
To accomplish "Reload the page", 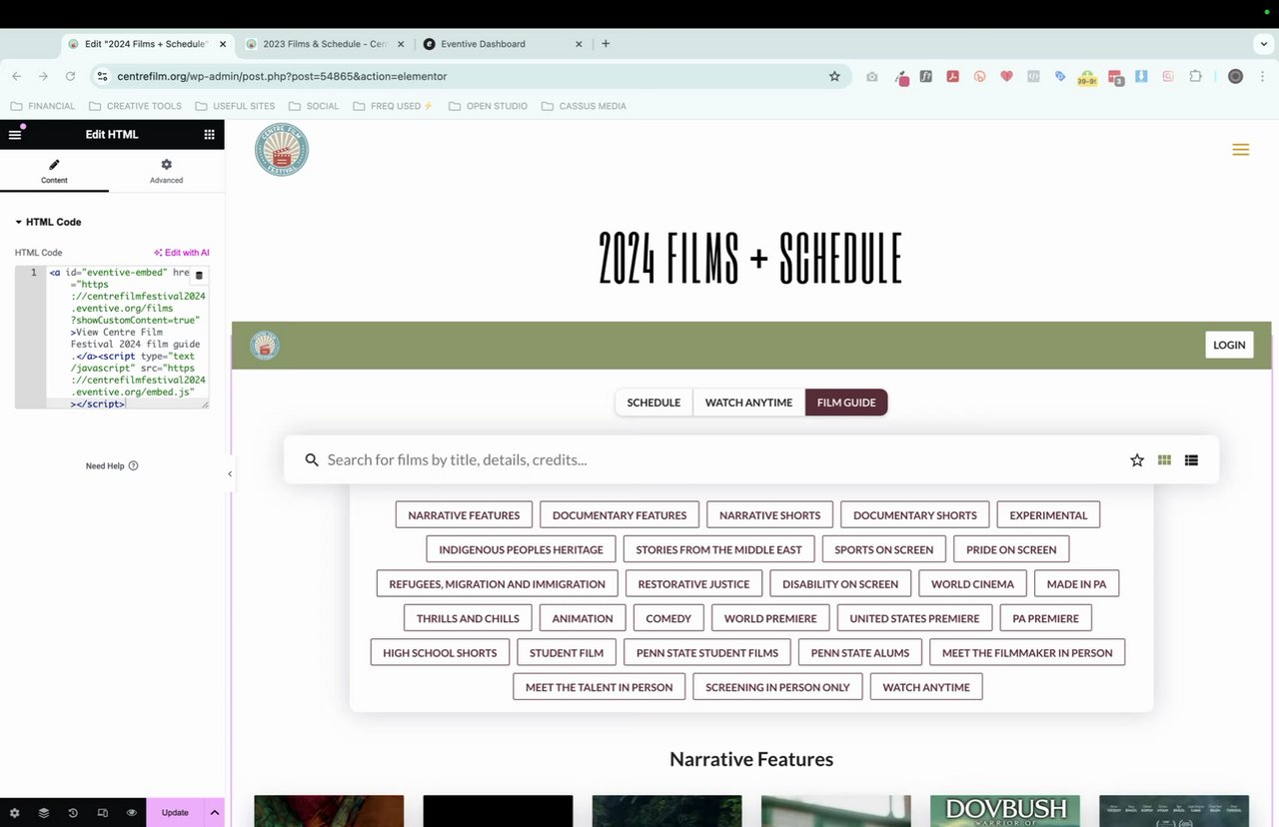I will [x=70, y=76].
